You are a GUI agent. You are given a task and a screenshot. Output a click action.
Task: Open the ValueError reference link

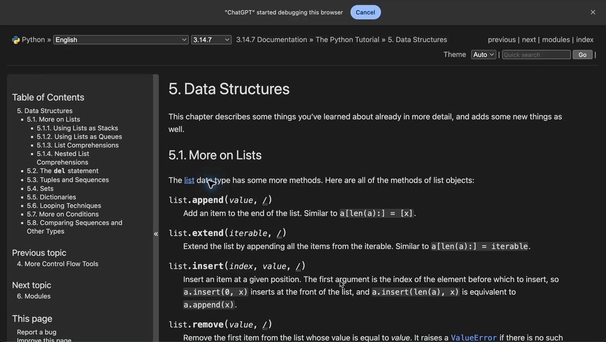pos(474,337)
